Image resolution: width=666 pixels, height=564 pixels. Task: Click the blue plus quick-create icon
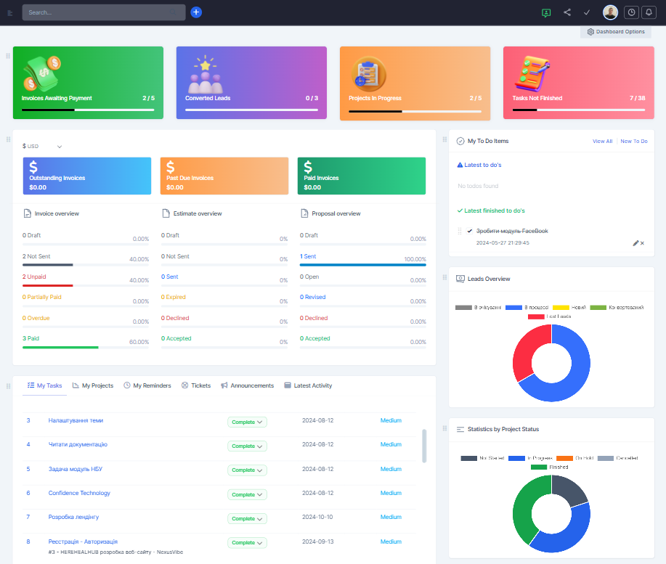[x=196, y=12]
